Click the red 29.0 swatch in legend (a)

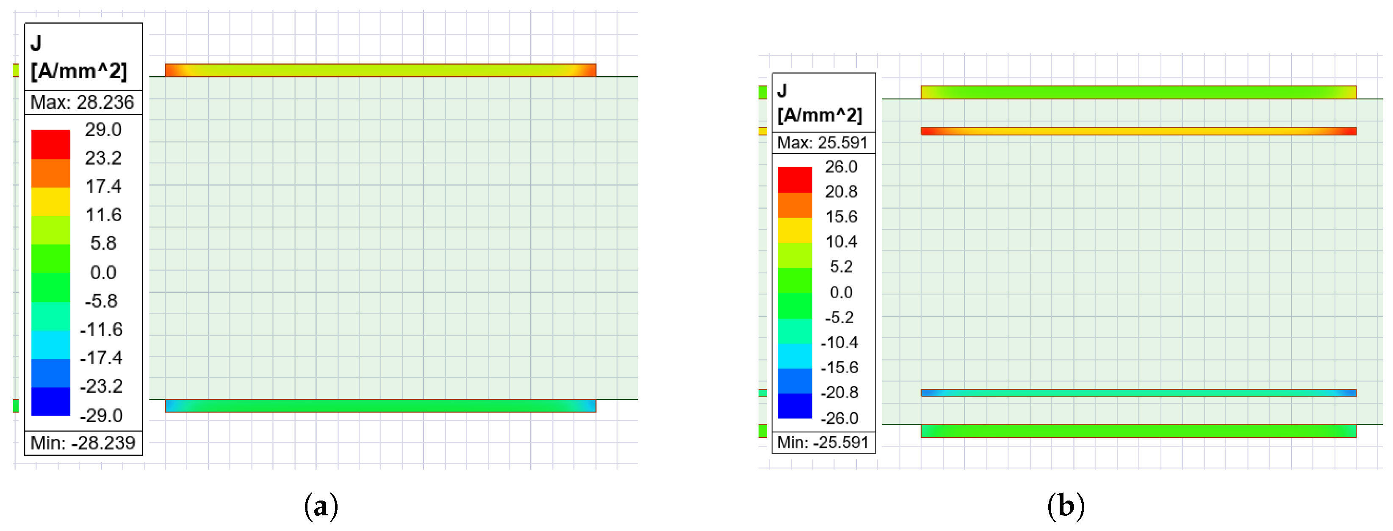50,144
